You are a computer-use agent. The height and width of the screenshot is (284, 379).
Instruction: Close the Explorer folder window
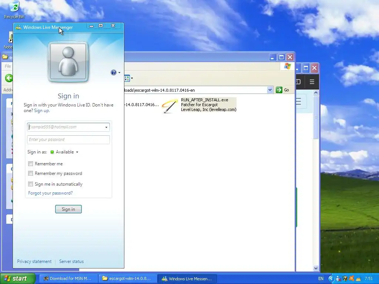click(290, 57)
